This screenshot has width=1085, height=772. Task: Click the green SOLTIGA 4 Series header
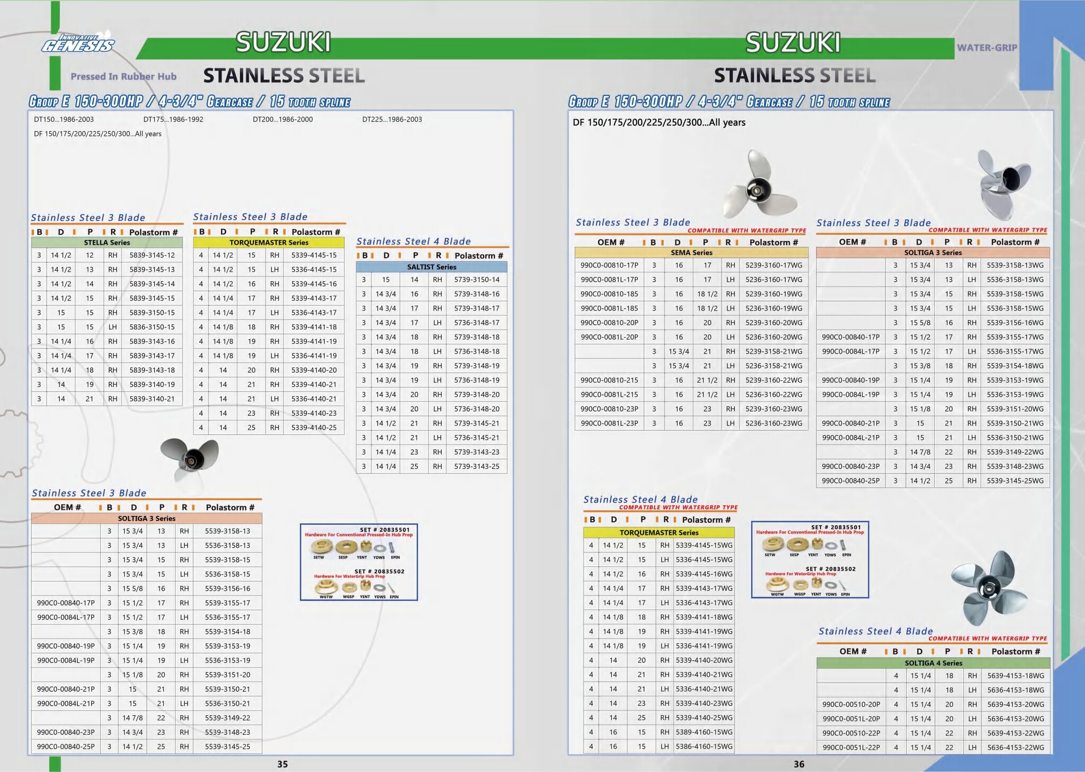click(933, 663)
